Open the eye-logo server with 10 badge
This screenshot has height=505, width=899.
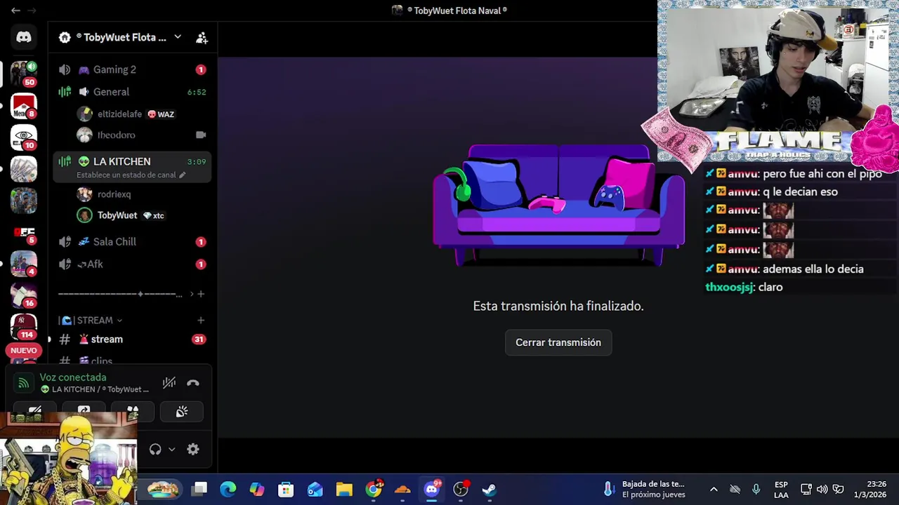23,137
